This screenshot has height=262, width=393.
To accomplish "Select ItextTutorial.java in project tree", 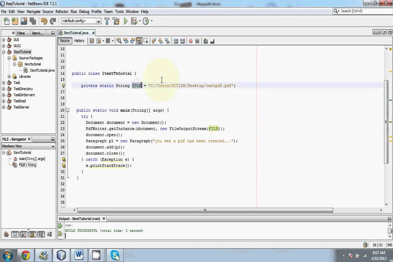I will [x=42, y=71].
